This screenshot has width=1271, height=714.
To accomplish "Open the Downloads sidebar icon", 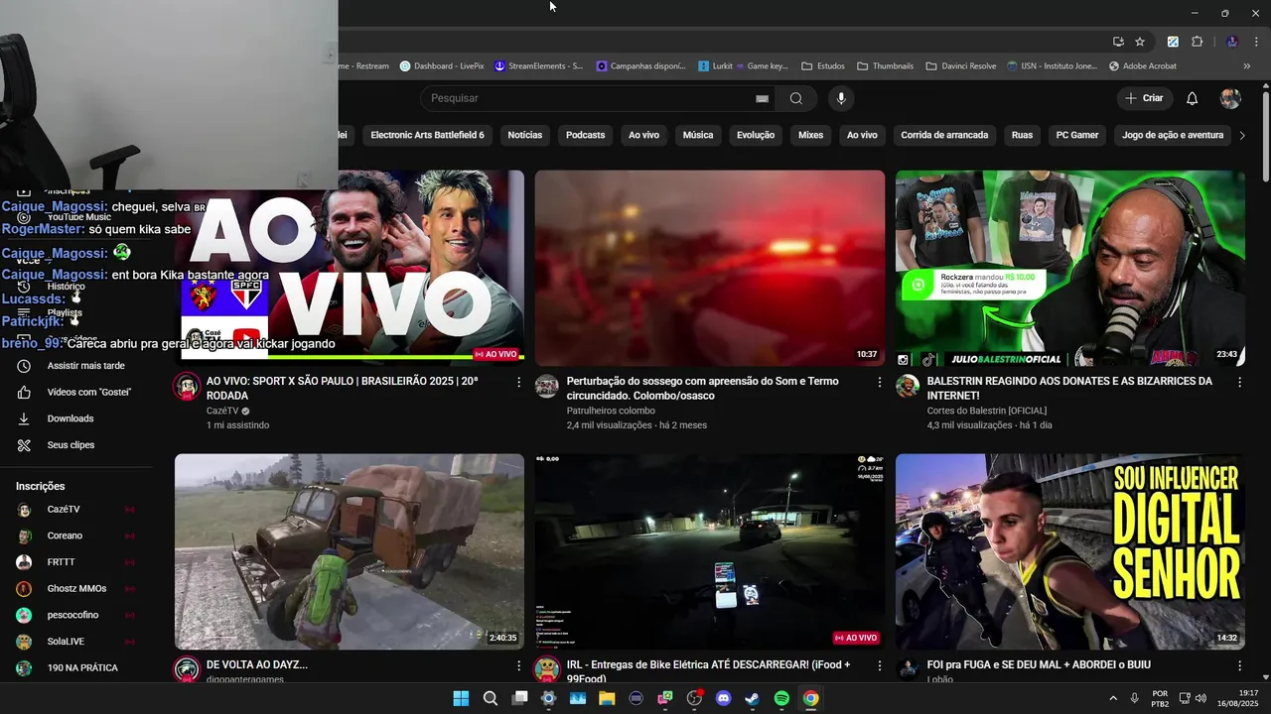I will tap(24, 418).
